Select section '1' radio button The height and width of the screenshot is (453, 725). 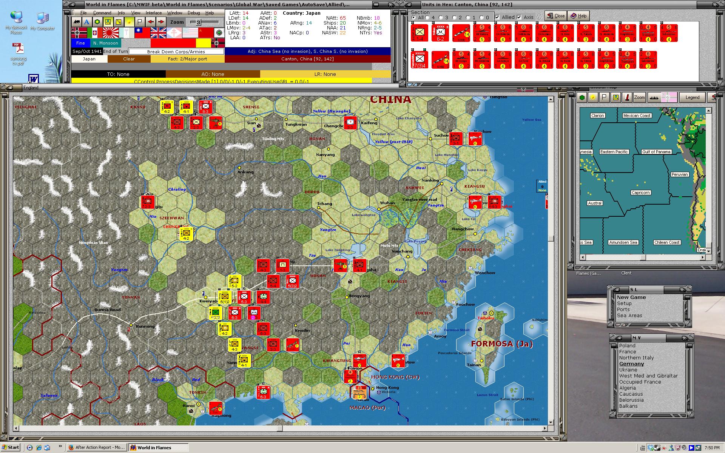pyautogui.click(x=468, y=17)
